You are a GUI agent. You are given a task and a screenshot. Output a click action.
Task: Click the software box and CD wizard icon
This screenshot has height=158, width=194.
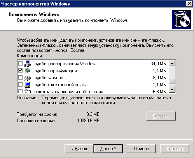tap(182, 19)
